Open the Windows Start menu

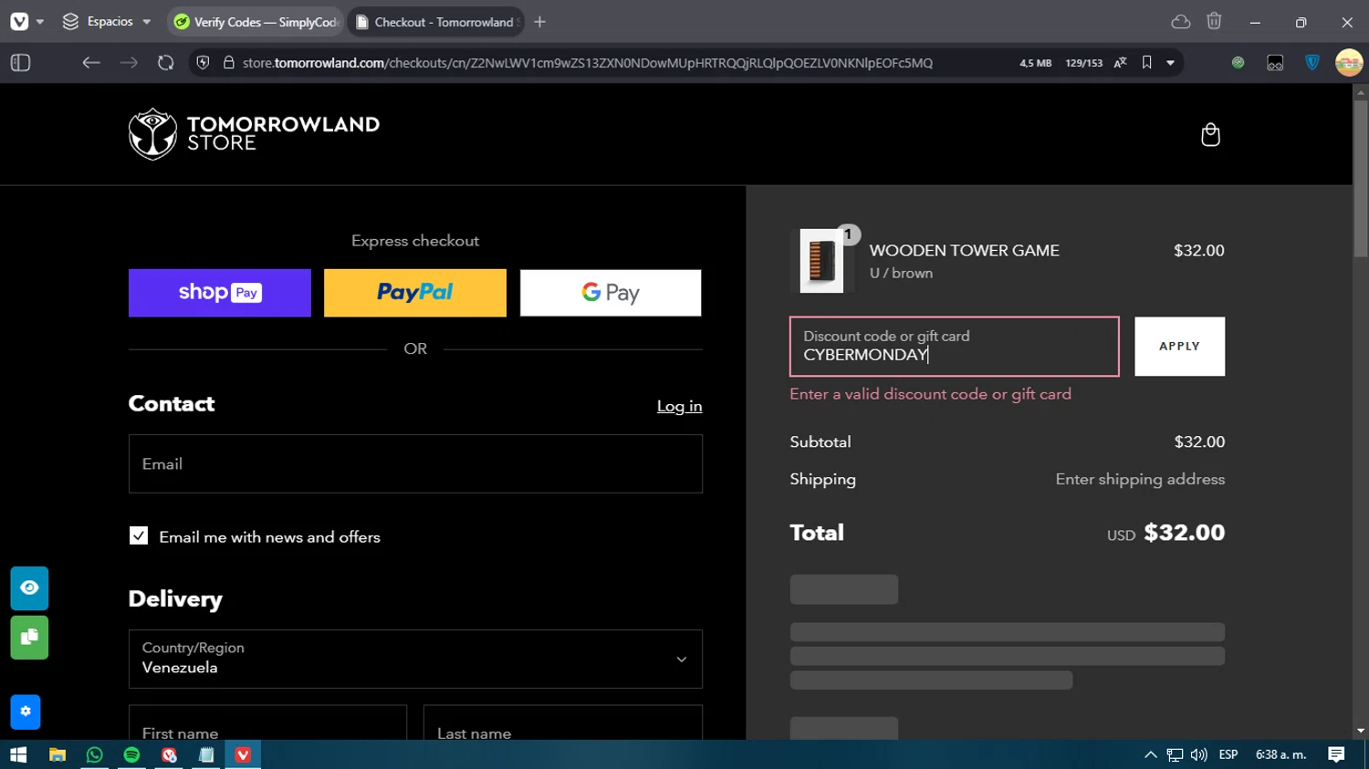pyautogui.click(x=18, y=754)
